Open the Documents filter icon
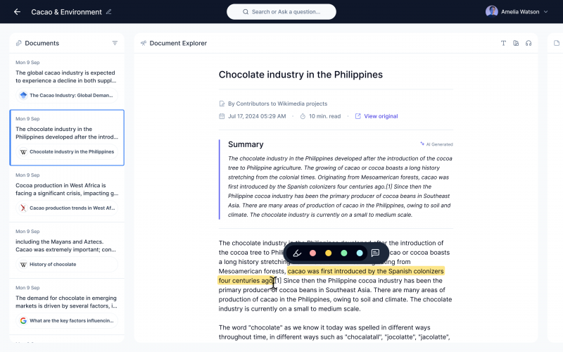This screenshot has width=563, height=352. (x=115, y=43)
